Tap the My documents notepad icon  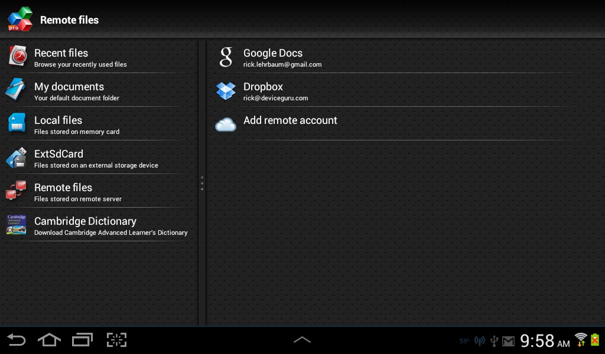click(x=16, y=89)
